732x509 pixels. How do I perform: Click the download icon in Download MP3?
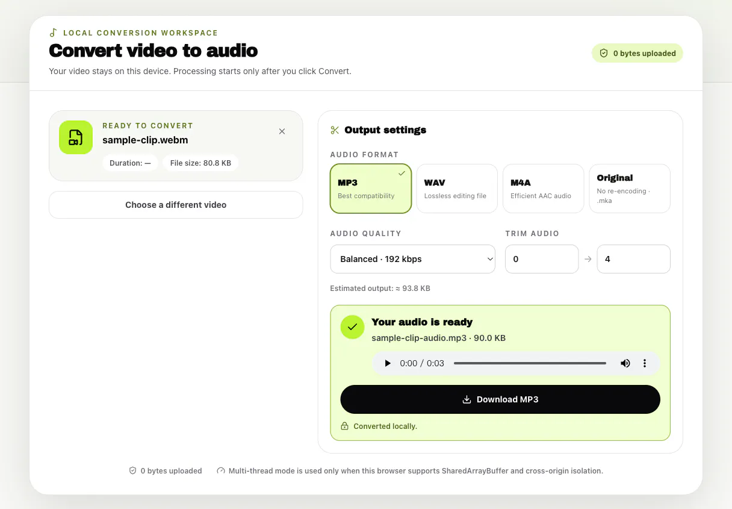(x=467, y=399)
